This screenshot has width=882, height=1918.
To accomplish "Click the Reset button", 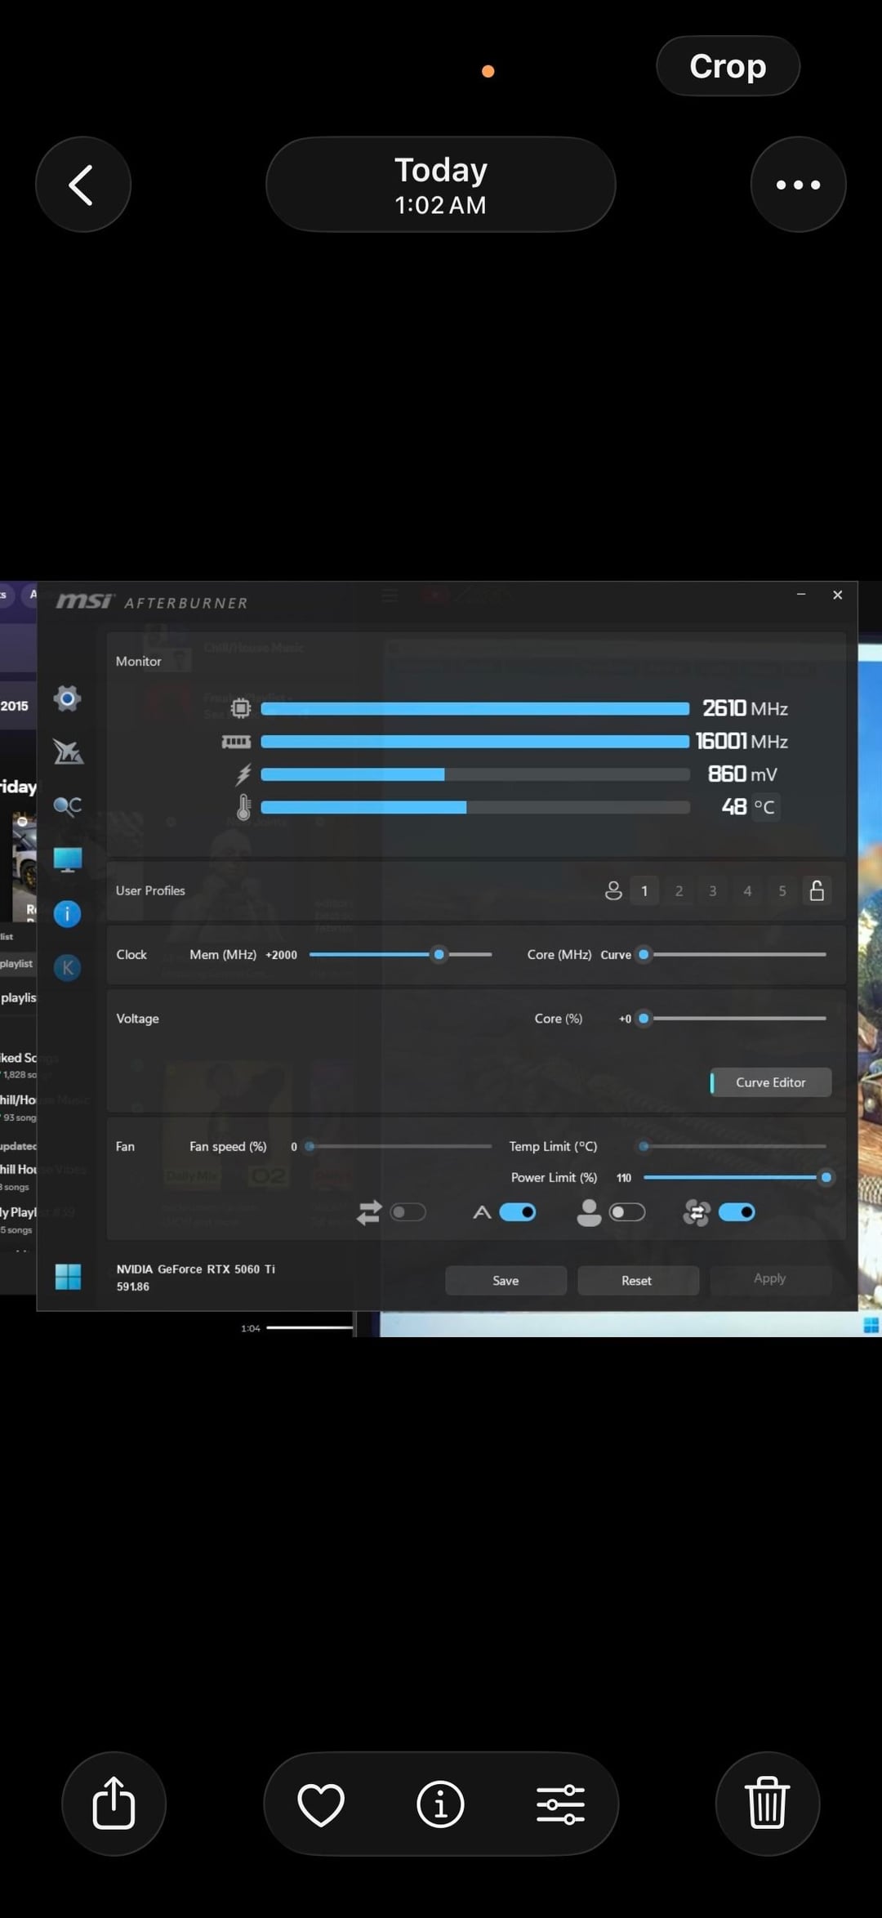I will [x=637, y=1280].
